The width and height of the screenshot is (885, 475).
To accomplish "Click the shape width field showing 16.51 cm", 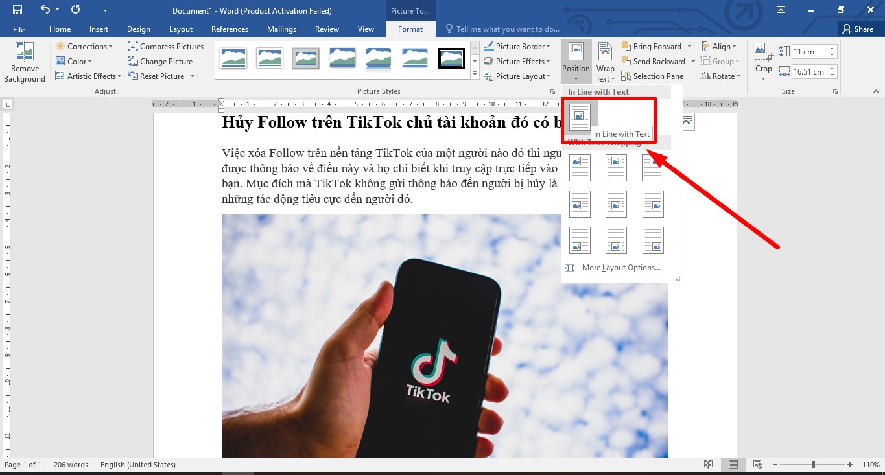I will point(808,72).
